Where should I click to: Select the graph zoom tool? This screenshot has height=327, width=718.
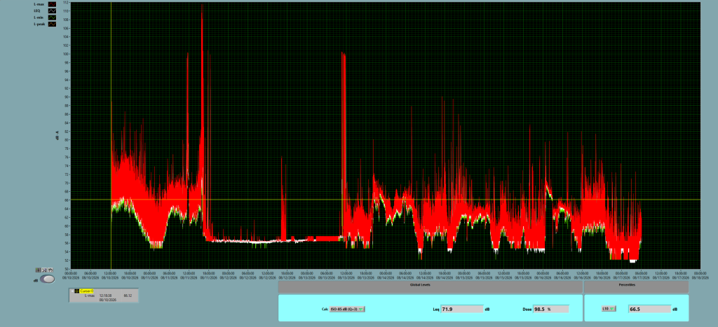pyautogui.click(x=44, y=270)
